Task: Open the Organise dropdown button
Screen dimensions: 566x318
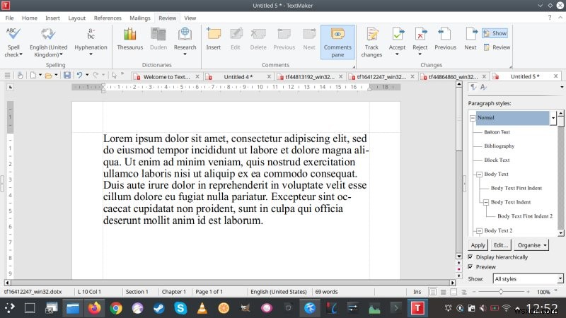Action: (531, 245)
